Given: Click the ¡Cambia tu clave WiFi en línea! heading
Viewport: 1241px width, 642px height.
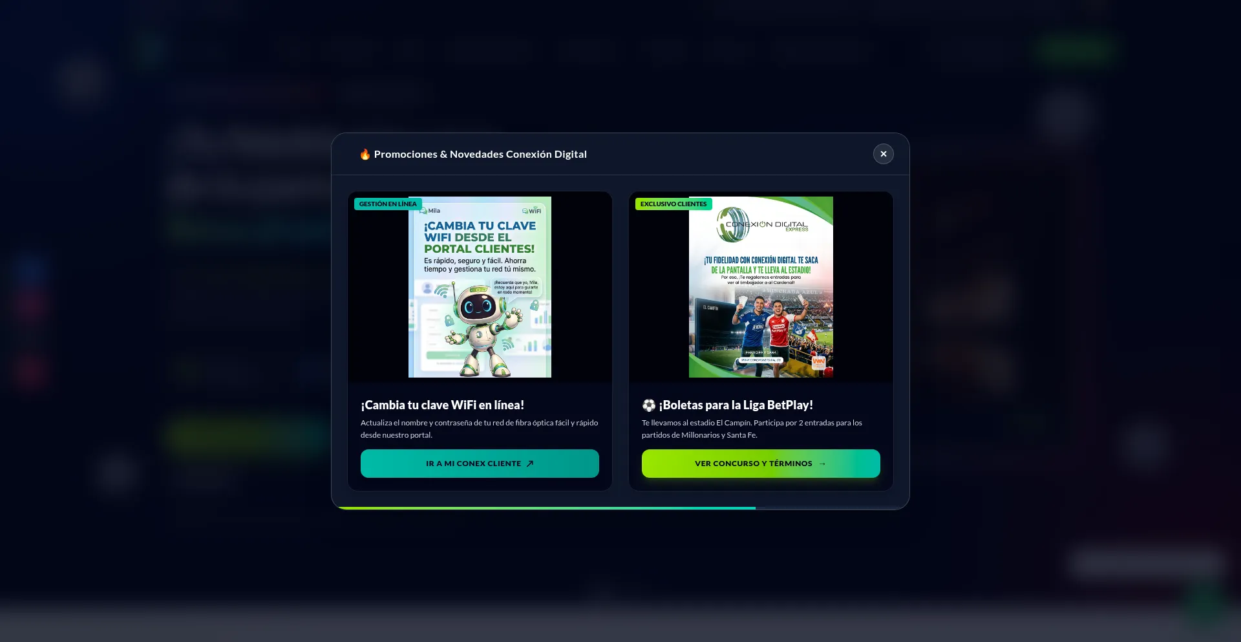Looking at the screenshot, I should [443, 405].
